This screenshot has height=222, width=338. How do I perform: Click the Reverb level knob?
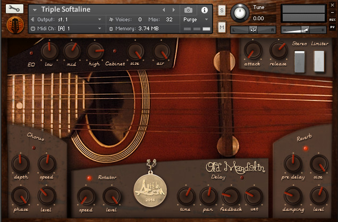(319, 195)
